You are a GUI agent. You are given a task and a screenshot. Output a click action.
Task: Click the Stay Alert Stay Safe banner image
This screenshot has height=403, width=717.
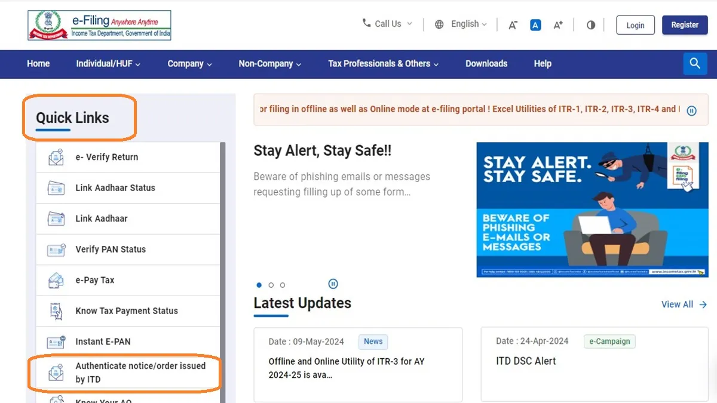592,210
